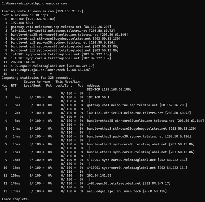Click the "Trace complete." message
This screenshot has height=202, width=205.
pyautogui.click(x=15, y=199)
